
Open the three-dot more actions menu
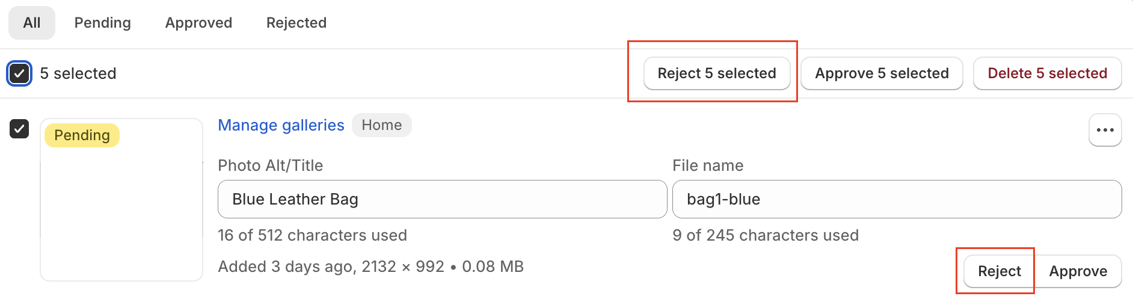(x=1105, y=130)
